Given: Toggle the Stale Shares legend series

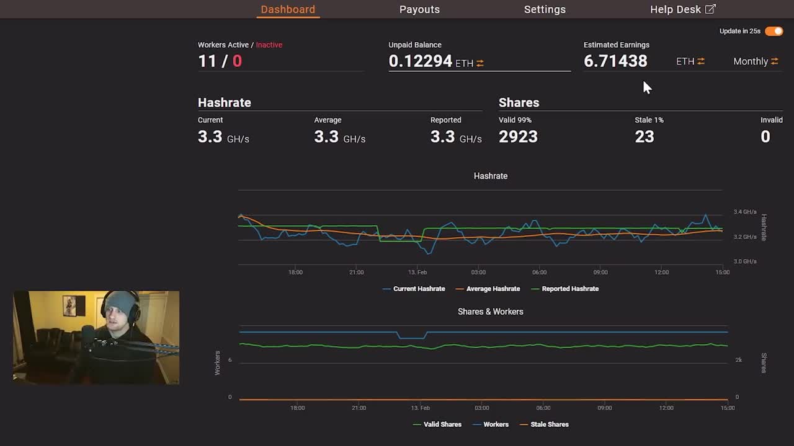Looking at the screenshot, I should click(543, 424).
